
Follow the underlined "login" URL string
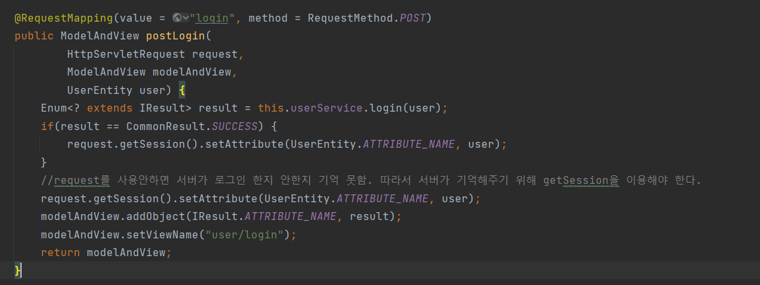click(x=212, y=18)
